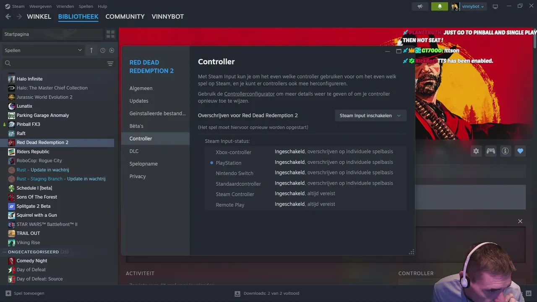Click the properties window resize grip

click(x=412, y=252)
